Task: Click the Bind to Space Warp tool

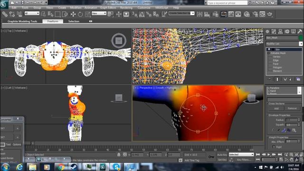Action: [x=19, y=14]
